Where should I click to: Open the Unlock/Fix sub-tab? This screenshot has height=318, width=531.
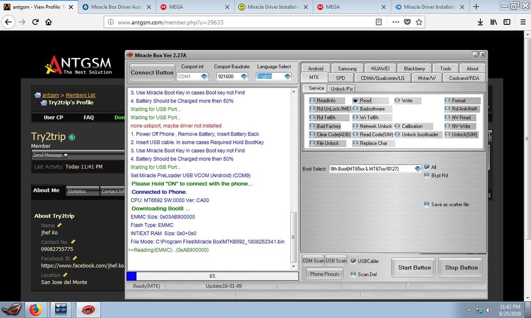click(342, 89)
